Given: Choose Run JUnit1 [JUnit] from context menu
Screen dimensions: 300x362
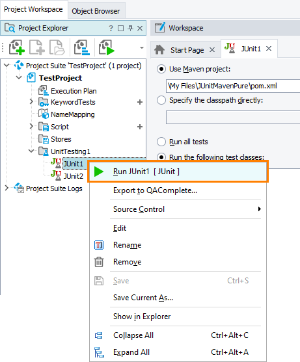Looking at the screenshot, I should pyautogui.click(x=178, y=172).
